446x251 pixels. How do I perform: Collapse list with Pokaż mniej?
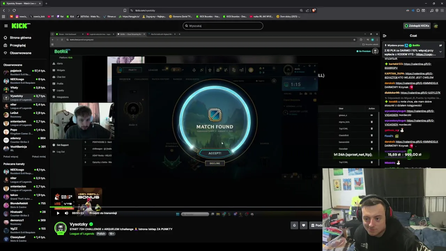tap(39, 157)
